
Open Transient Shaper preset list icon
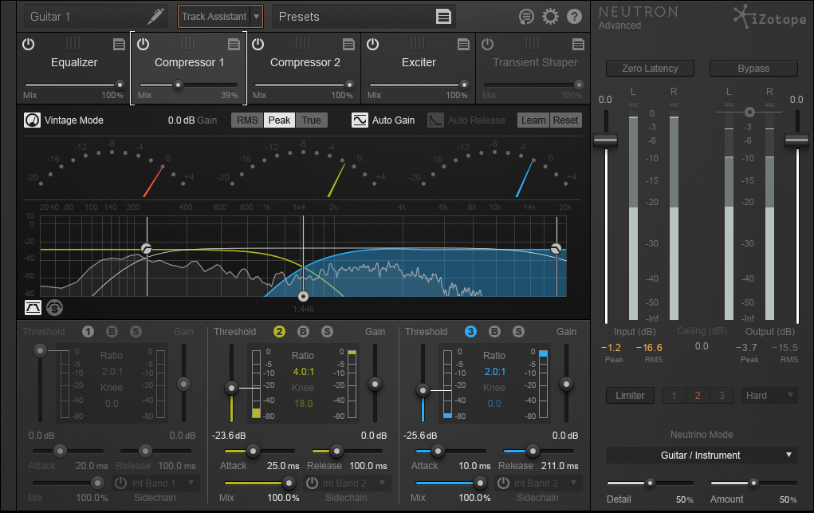click(x=578, y=44)
